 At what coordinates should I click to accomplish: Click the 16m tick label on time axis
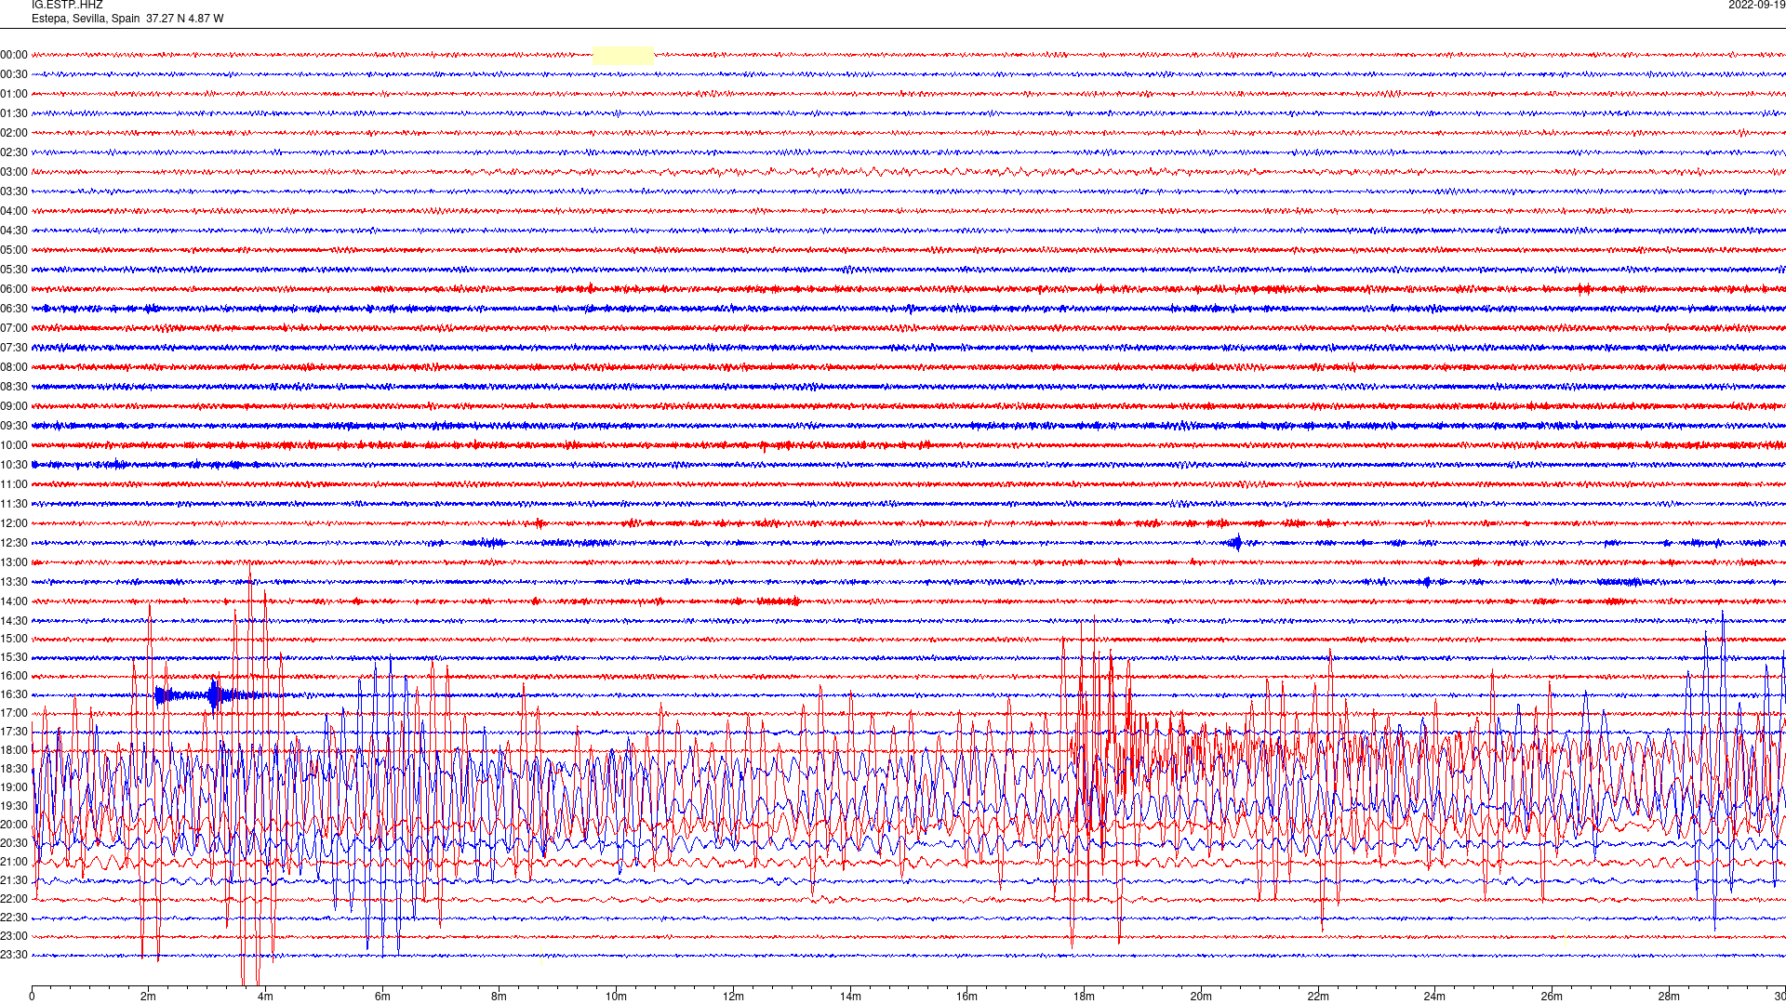click(966, 997)
